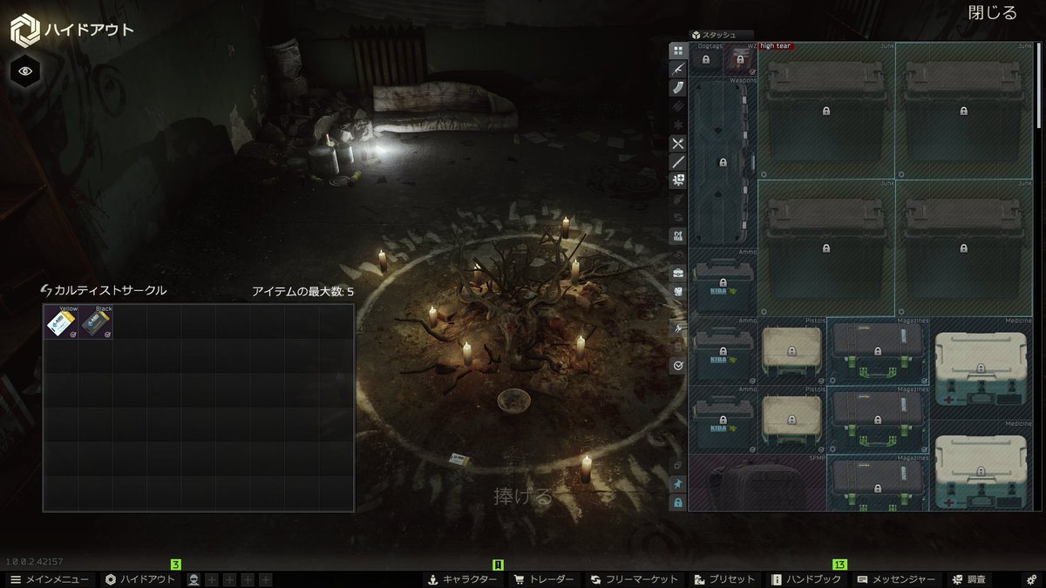Filter stash by containers briefcase icon

point(677,274)
